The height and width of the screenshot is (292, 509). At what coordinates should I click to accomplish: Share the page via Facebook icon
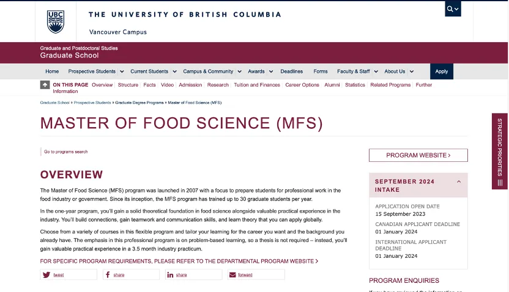[x=108, y=275]
